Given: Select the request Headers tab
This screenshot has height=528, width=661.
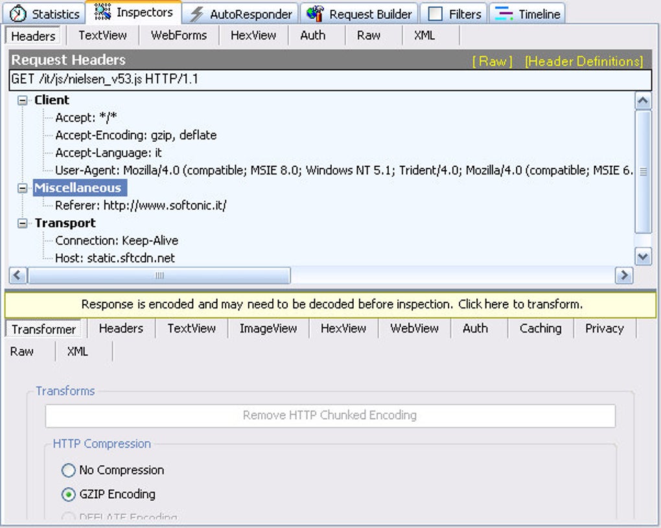Looking at the screenshot, I should [33, 36].
